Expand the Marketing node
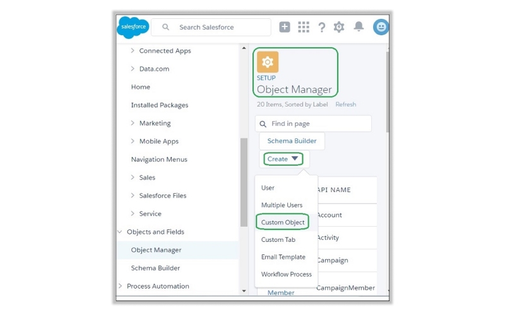505x315 pixels. coord(133,123)
